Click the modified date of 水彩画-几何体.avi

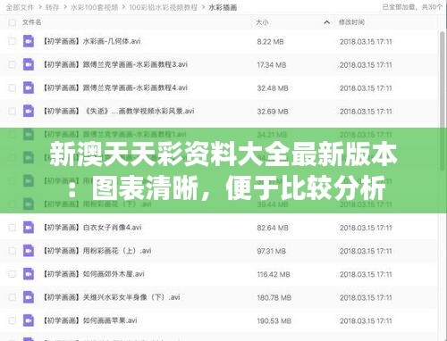[366, 41]
